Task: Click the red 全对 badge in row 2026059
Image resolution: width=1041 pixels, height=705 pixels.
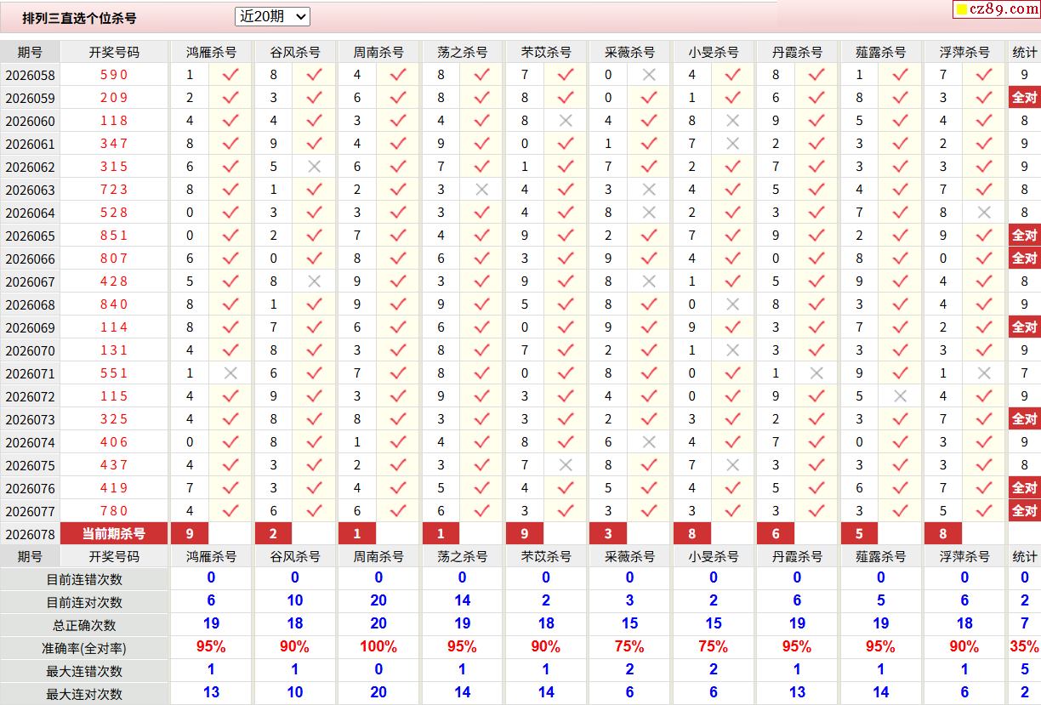Action: (x=1024, y=98)
